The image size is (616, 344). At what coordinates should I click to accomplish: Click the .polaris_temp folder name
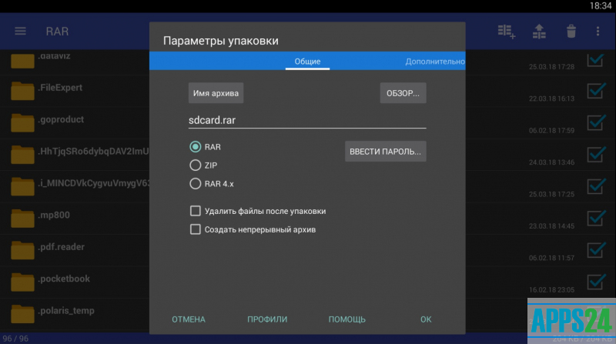(x=66, y=311)
